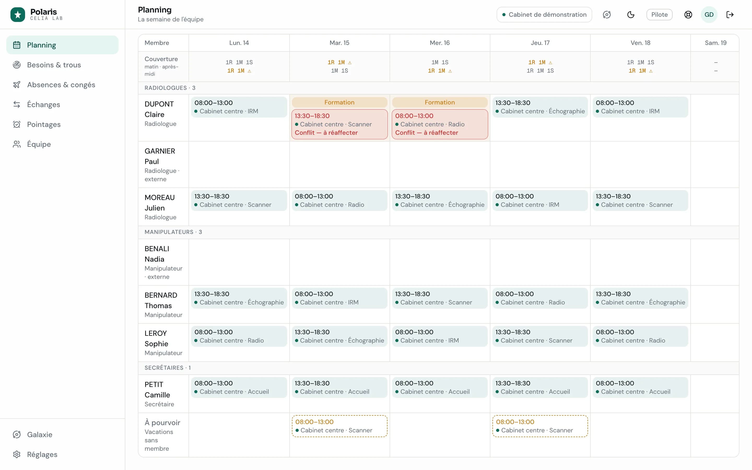Click member name GARNIER Paul
This screenshot has width=752, height=470.
pyautogui.click(x=160, y=156)
